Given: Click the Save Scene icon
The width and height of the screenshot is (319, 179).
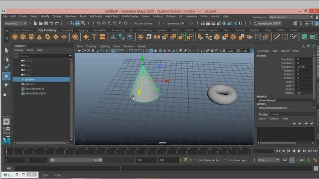Looking at the screenshot, I should [x=46, y=23].
